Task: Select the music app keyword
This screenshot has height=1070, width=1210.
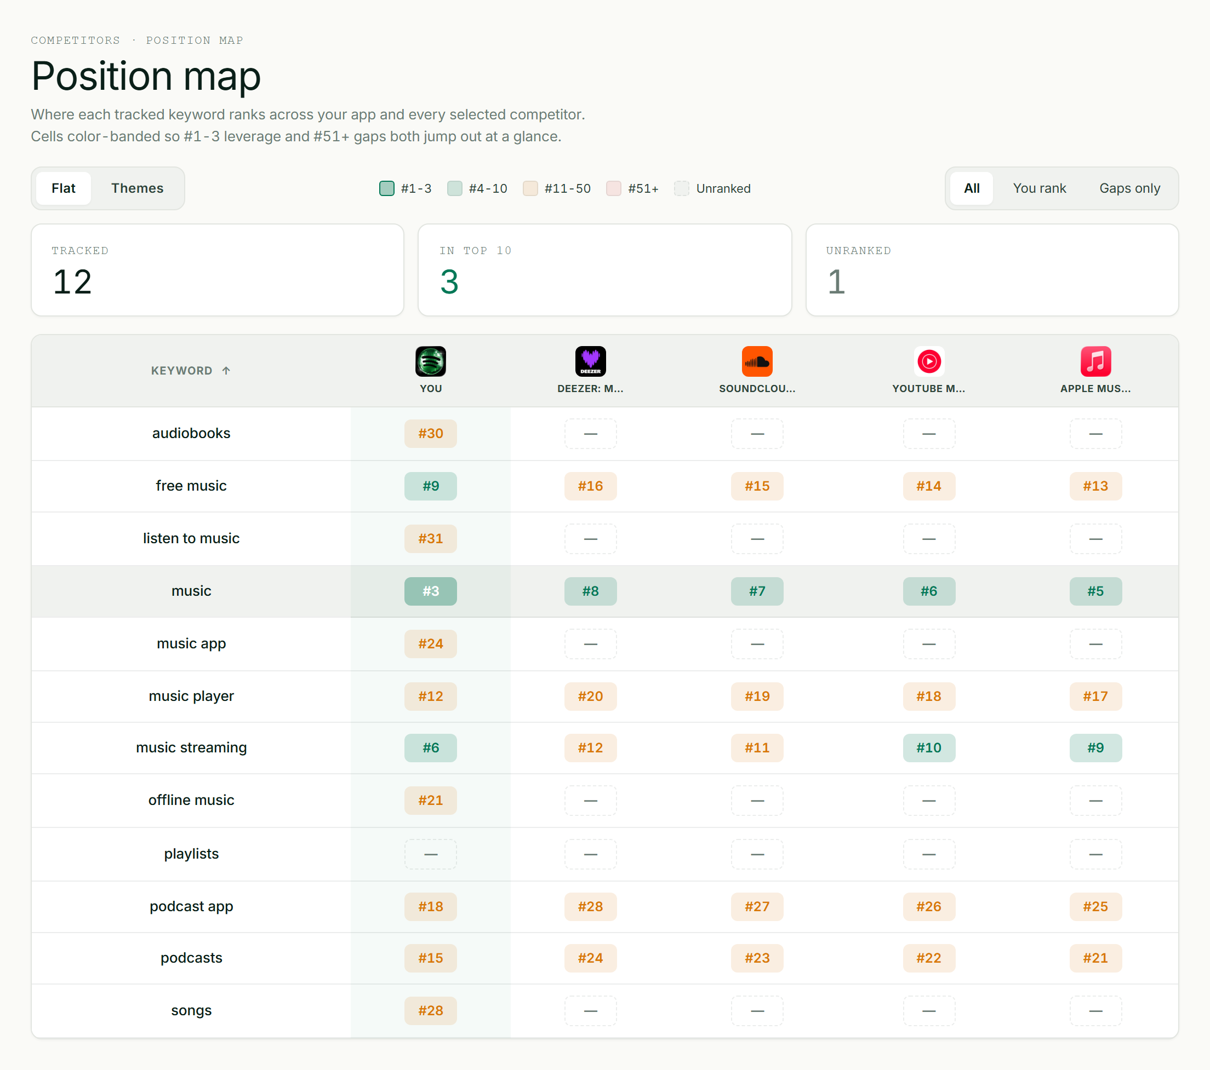Action: [191, 643]
